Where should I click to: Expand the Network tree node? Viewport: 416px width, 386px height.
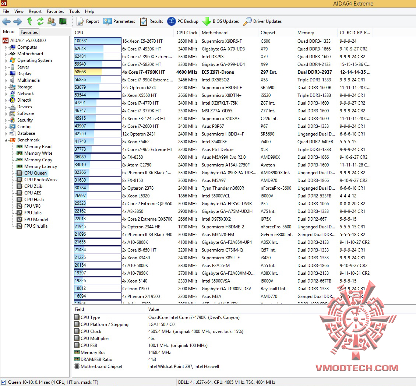[6, 94]
